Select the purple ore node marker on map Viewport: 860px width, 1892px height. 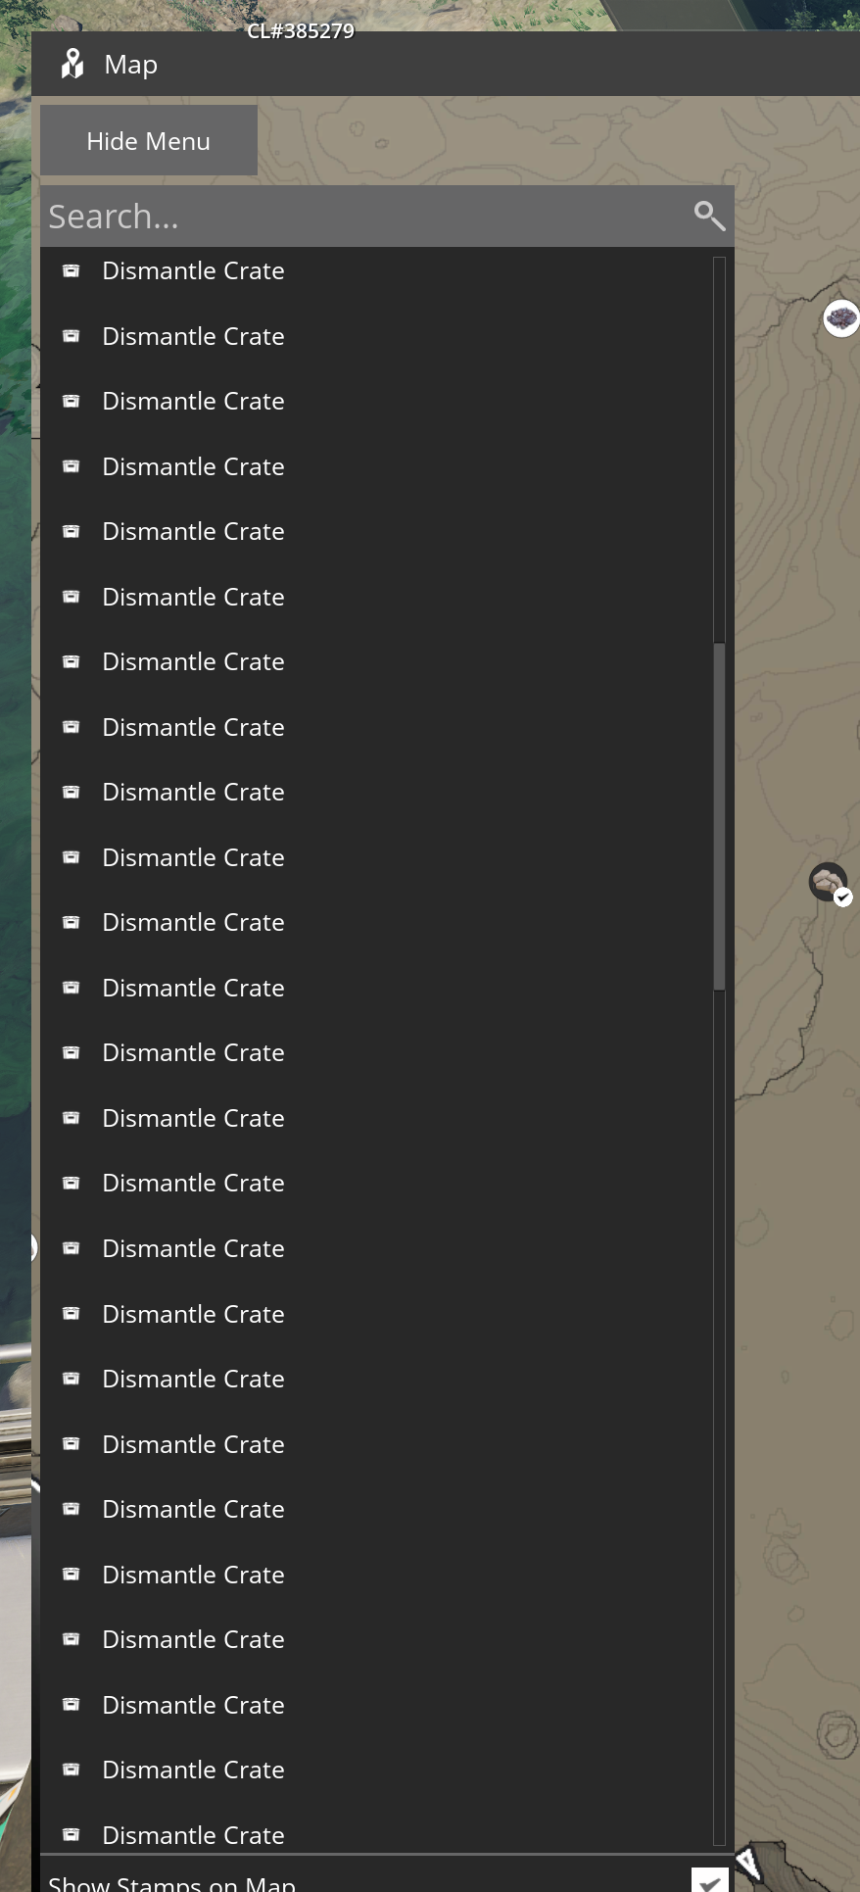[841, 318]
